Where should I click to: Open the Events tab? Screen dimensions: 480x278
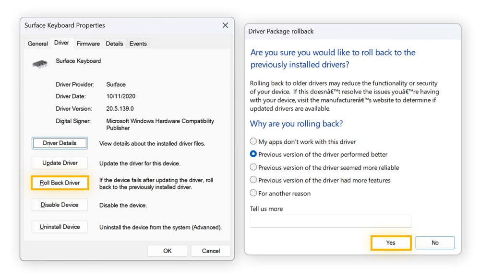click(138, 44)
